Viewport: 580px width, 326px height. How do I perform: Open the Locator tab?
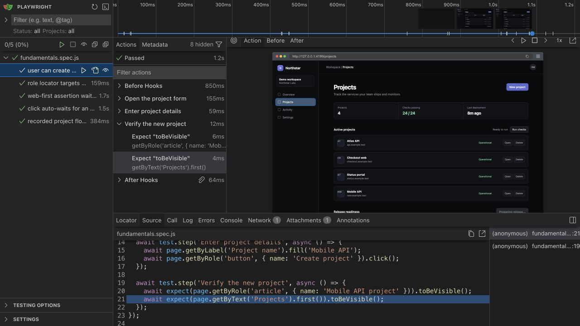126,220
